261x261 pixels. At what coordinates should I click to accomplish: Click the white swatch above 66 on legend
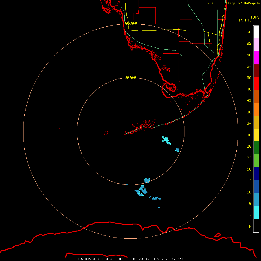tap(256, 32)
